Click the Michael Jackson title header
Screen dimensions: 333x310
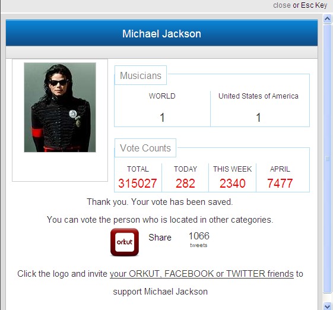(161, 33)
